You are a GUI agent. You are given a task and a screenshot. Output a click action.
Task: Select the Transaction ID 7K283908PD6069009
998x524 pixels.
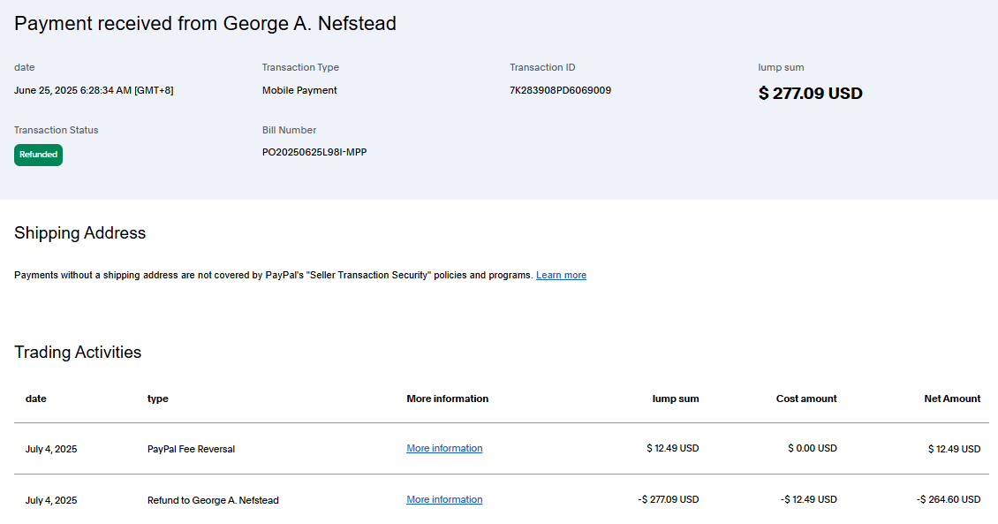click(560, 90)
